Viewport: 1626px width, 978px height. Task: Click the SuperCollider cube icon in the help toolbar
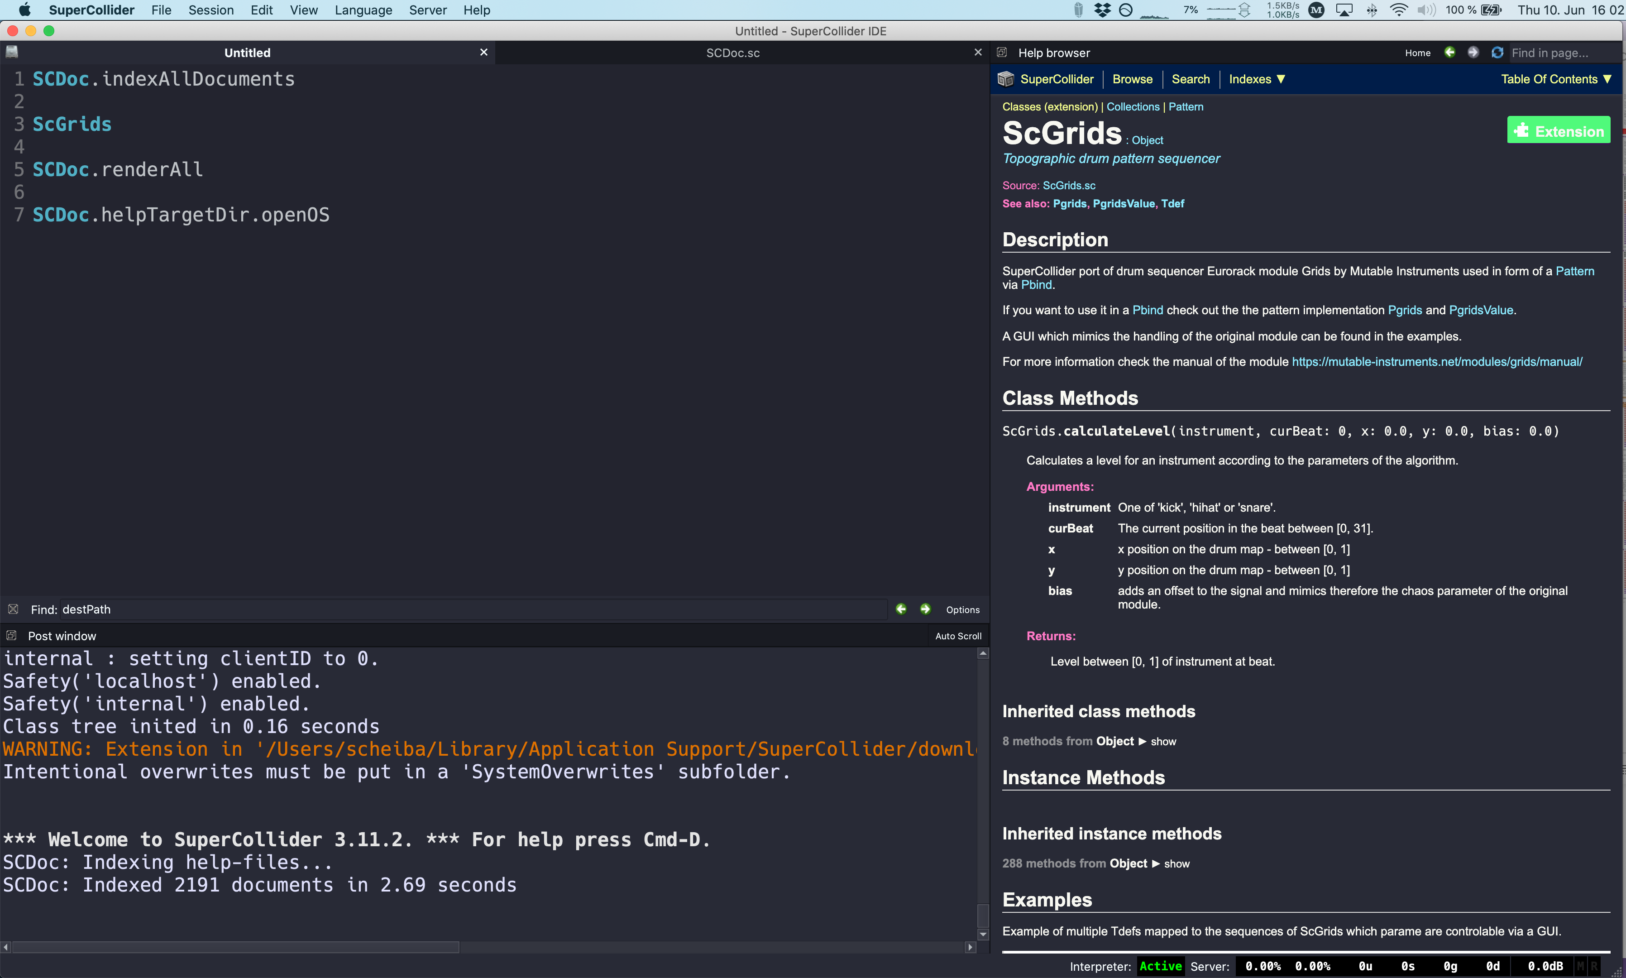[x=1006, y=79]
